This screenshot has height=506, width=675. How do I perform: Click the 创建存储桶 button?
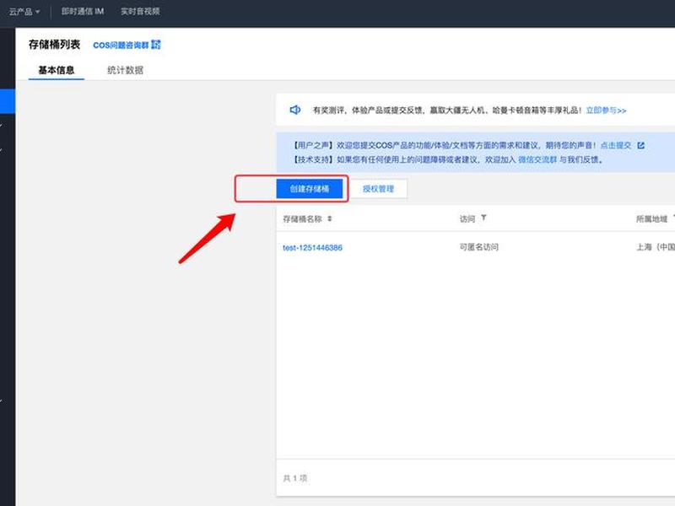click(310, 189)
